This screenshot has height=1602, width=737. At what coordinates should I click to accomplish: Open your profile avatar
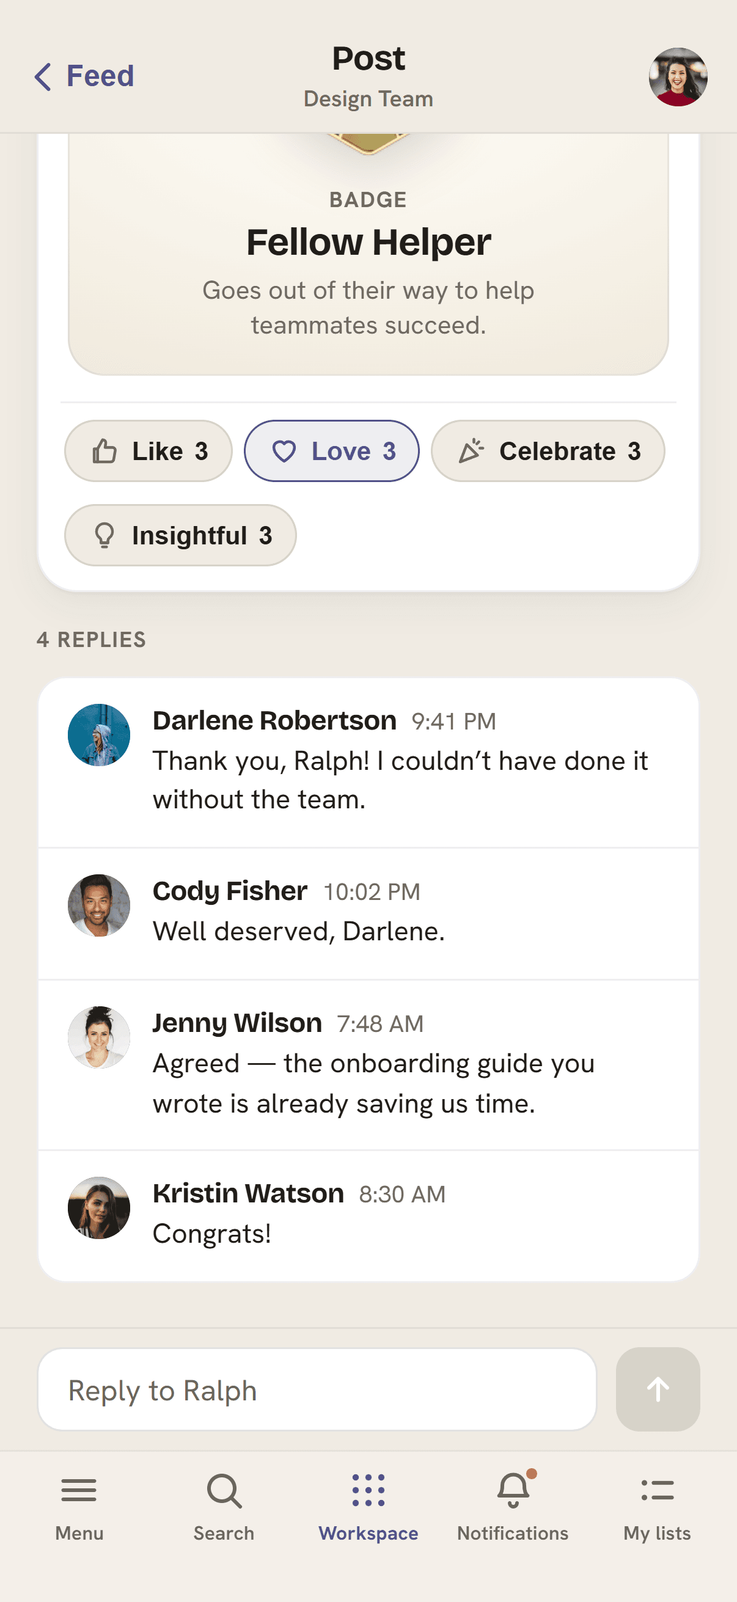[678, 77]
